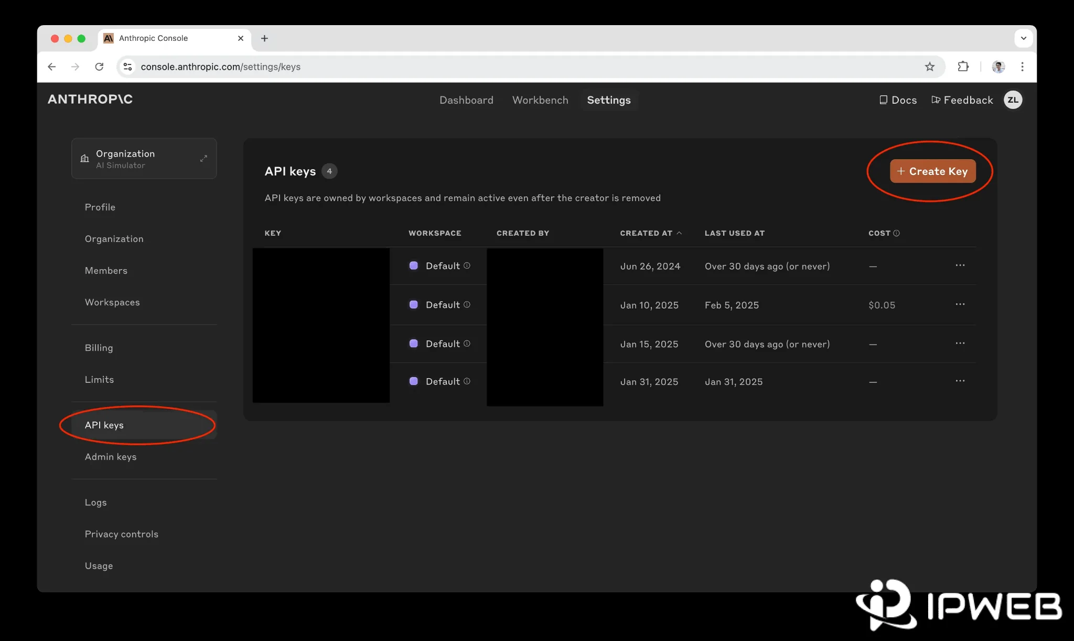Open the Usage page

[99, 566]
